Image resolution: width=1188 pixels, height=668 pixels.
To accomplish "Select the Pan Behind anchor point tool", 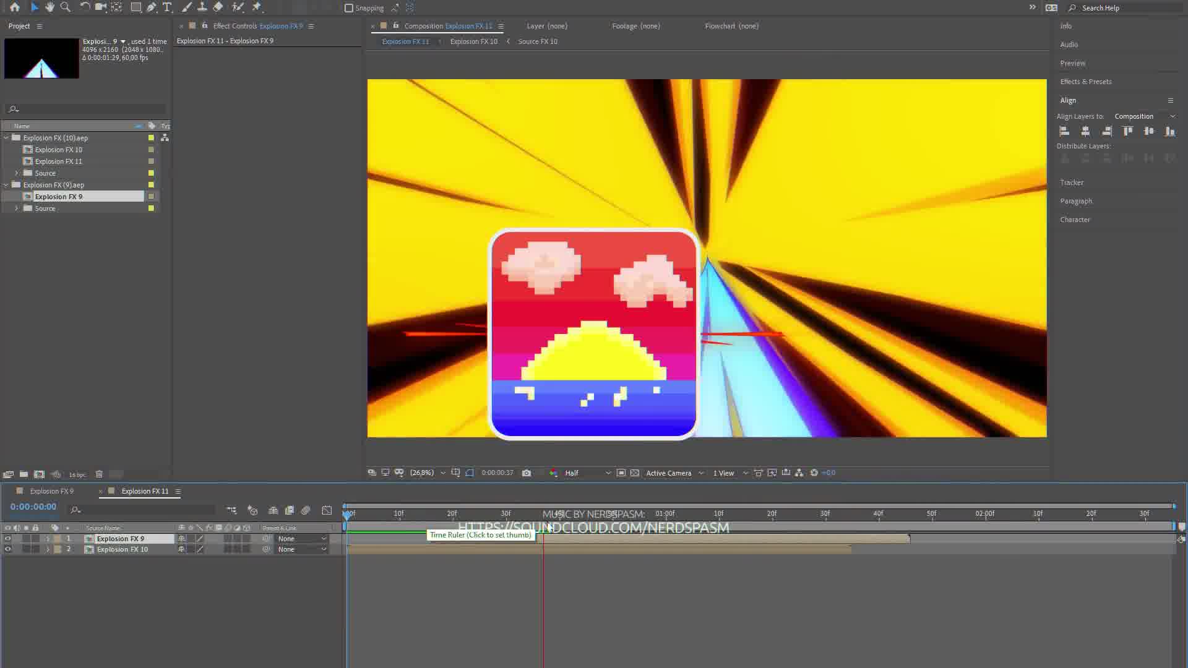I will coord(116,7).
